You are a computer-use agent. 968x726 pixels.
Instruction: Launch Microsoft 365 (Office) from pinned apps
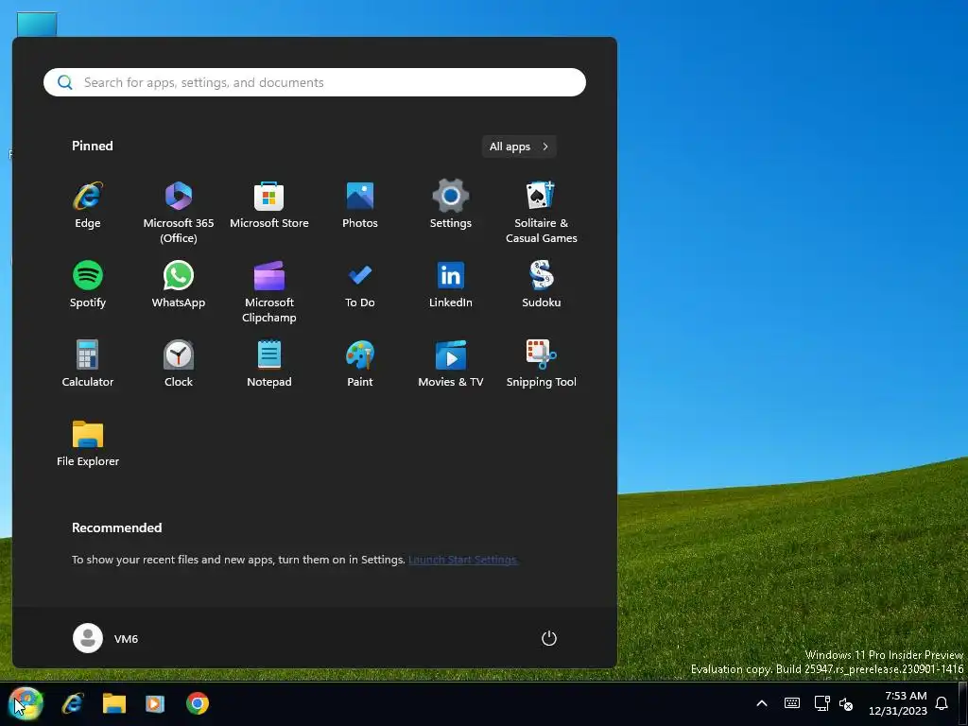click(x=179, y=213)
